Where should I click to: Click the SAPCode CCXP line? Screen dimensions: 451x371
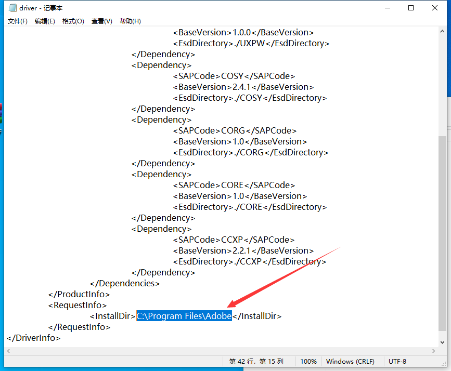234,240
